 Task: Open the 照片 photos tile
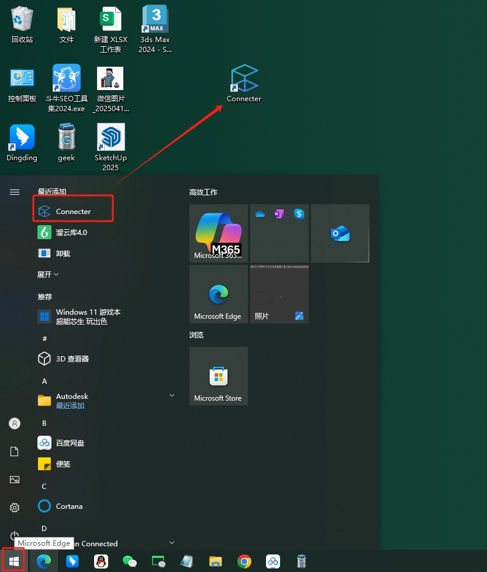pyautogui.click(x=279, y=294)
